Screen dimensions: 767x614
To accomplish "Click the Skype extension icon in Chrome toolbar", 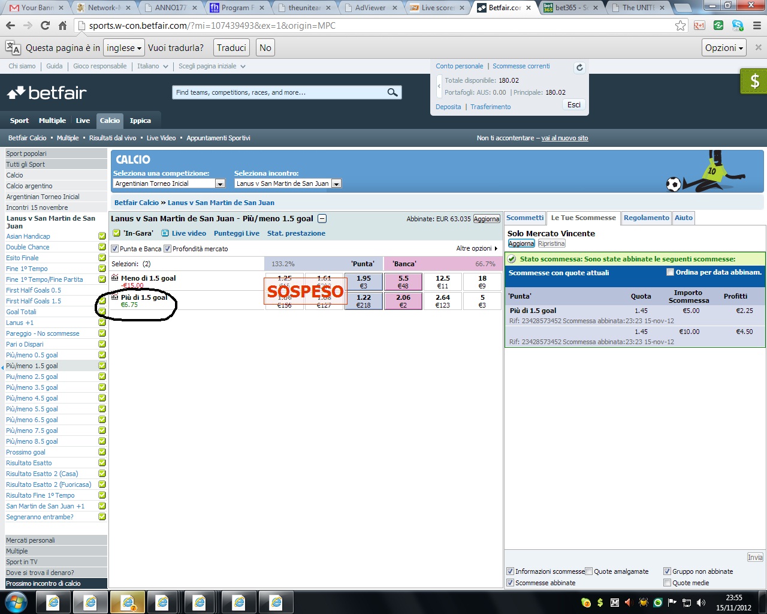I will 738,26.
